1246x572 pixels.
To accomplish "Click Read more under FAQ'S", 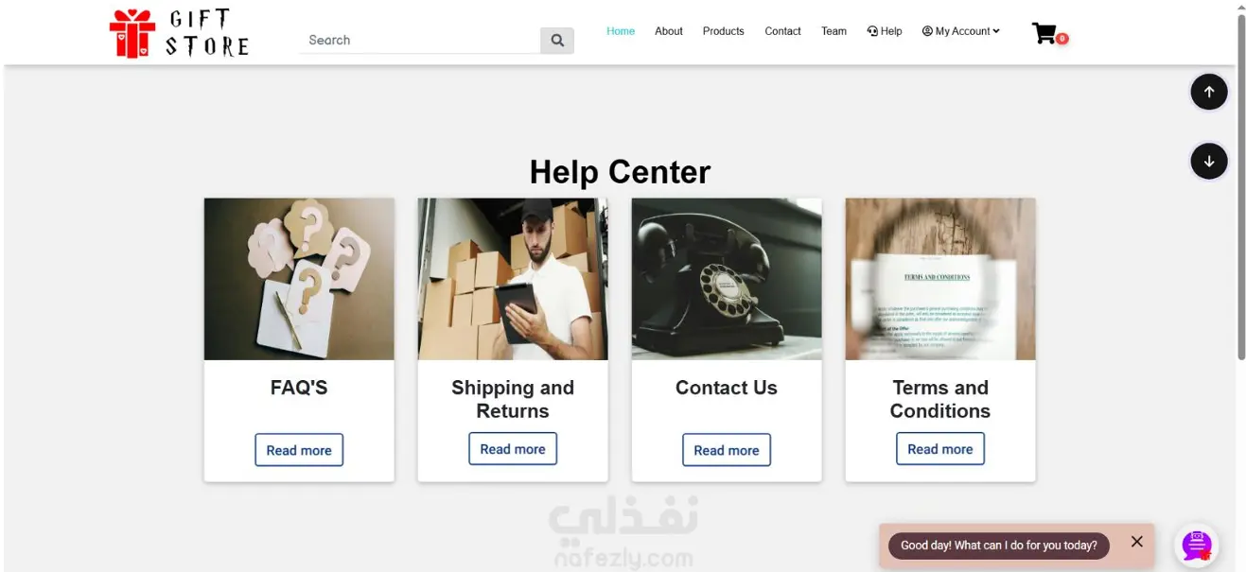I will point(299,450).
